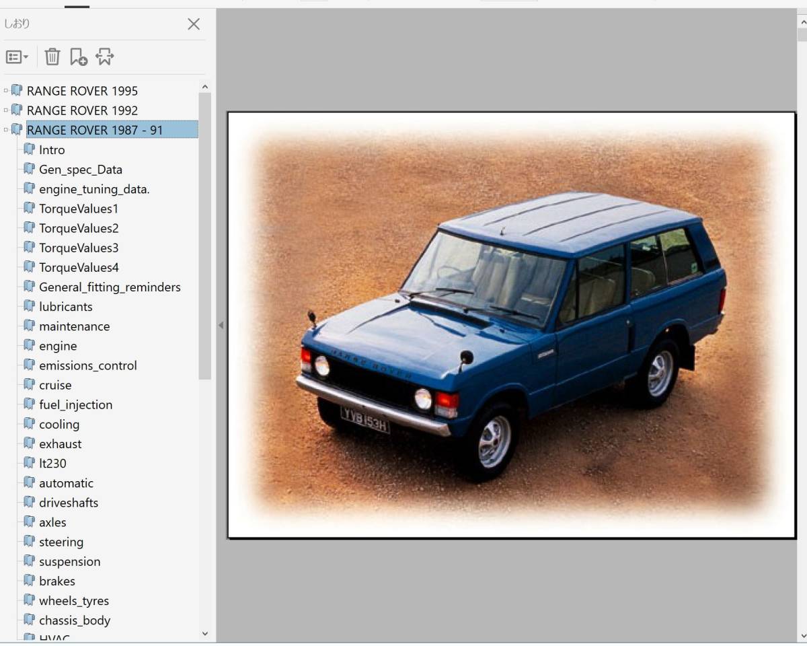Click the blue Range Rover page image
The image size is (807, 646).
(512, 325)
